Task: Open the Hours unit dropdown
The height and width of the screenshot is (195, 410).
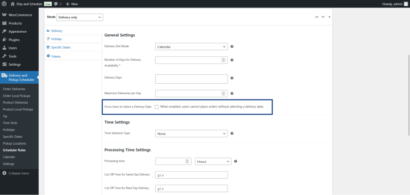Action: coord(213,161)
